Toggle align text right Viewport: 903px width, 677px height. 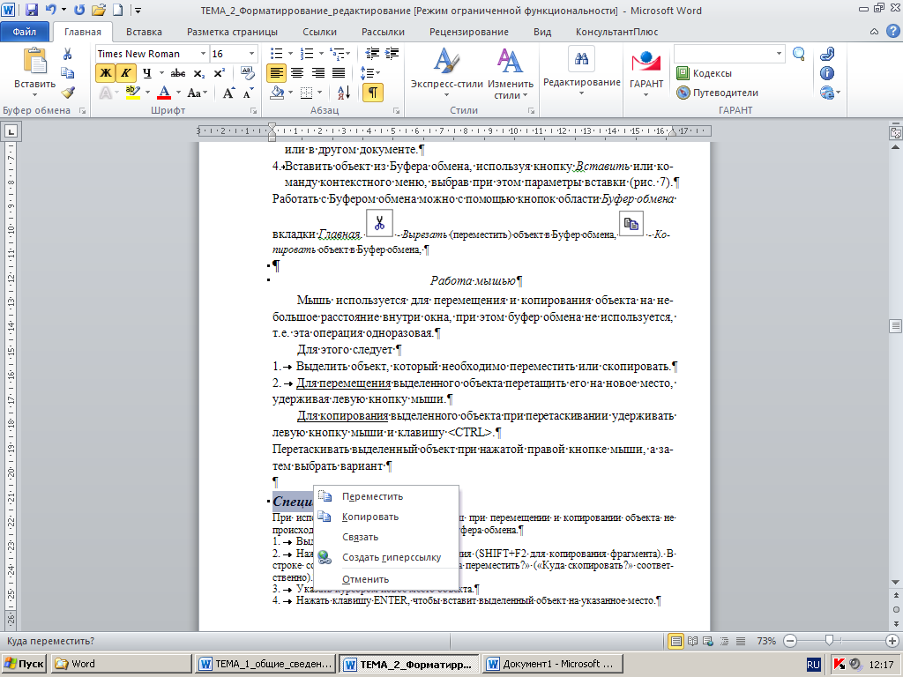[317, 73]
